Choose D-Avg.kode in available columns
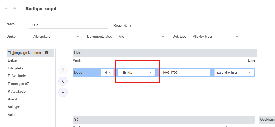 tap(17, 76)
